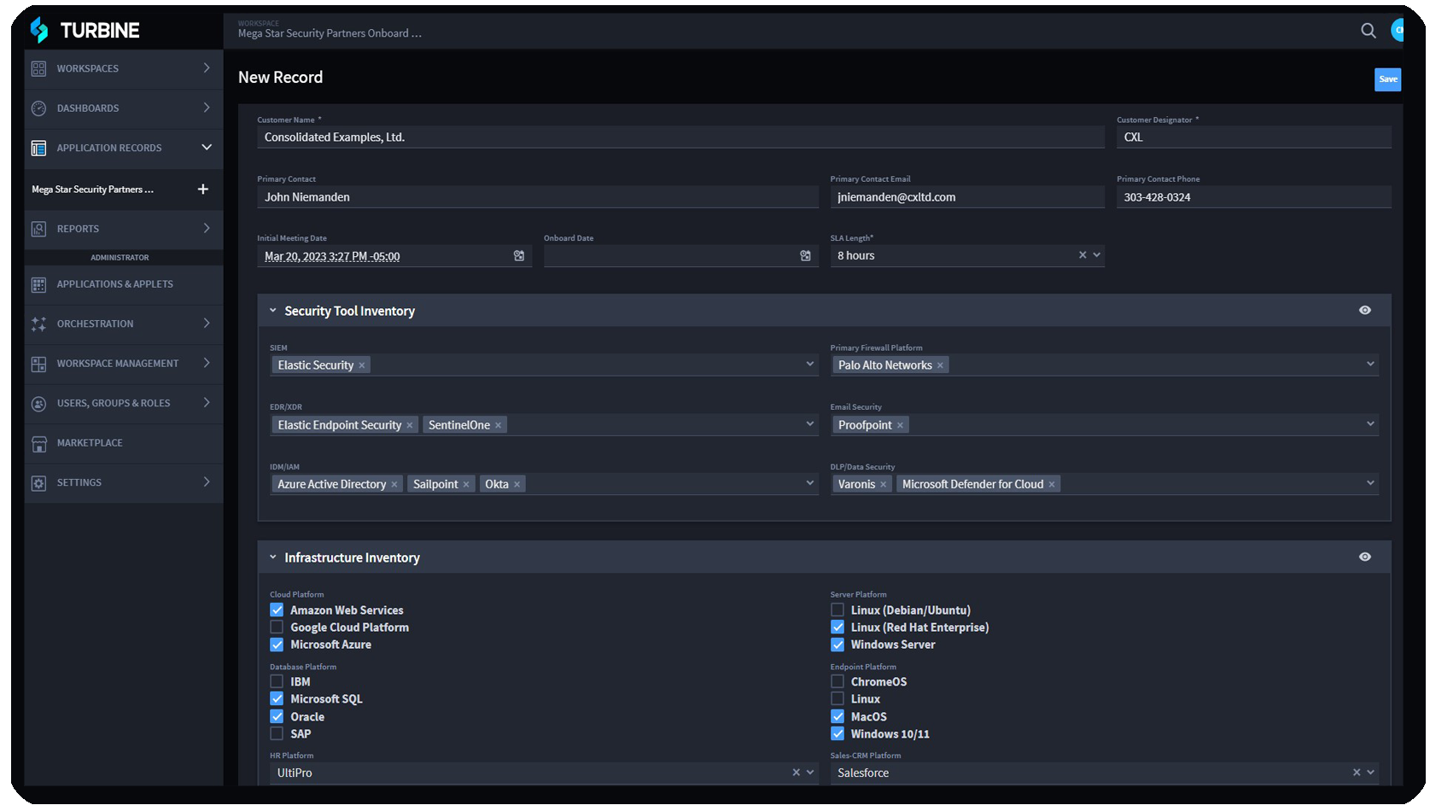Remove the SentinelOne tag
Image resolution: width=1430 pixels, height=811 pixels.
498,425
